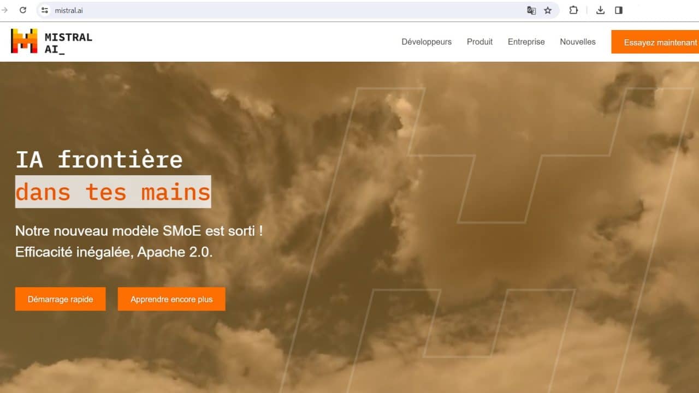Open the site information icon
This screenshot has width=699, height=393.
(45, 10)
